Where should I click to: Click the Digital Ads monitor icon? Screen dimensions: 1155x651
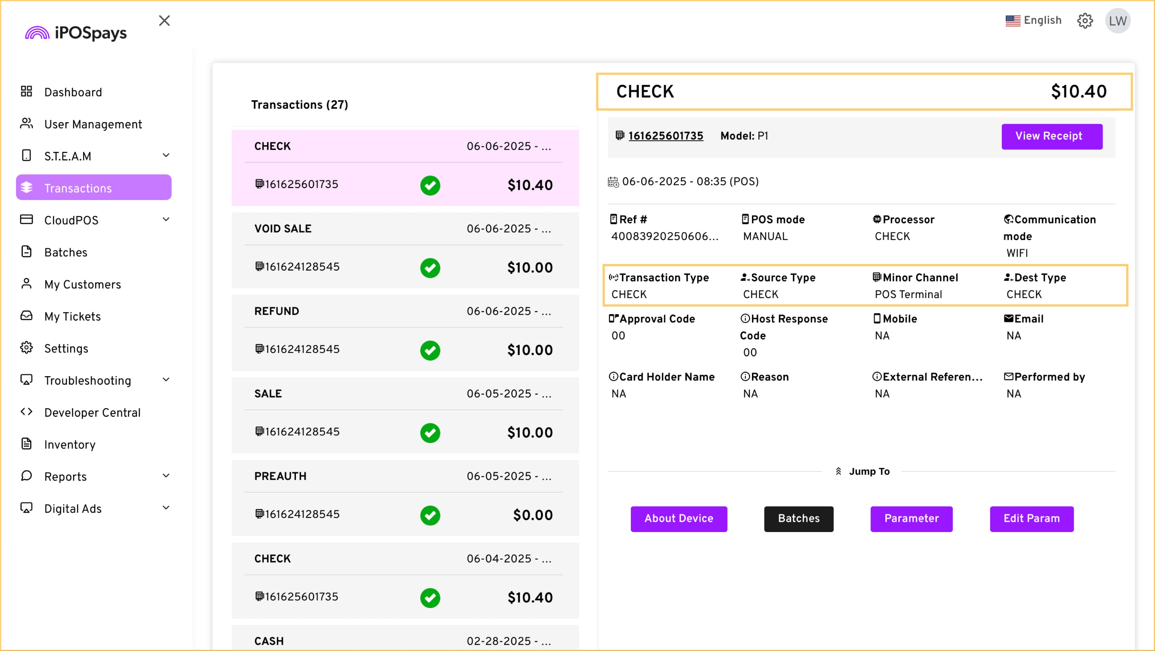pyautogui.click(x=26, y=508)
